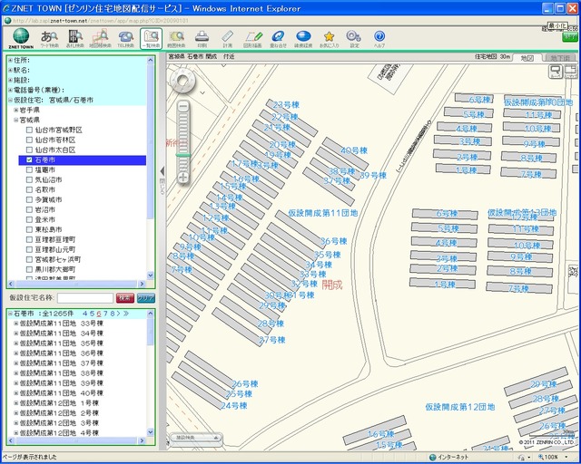Check the 仙台市若林区 checkbox
This screenshot has width=581, height=464.
point(29,140)
